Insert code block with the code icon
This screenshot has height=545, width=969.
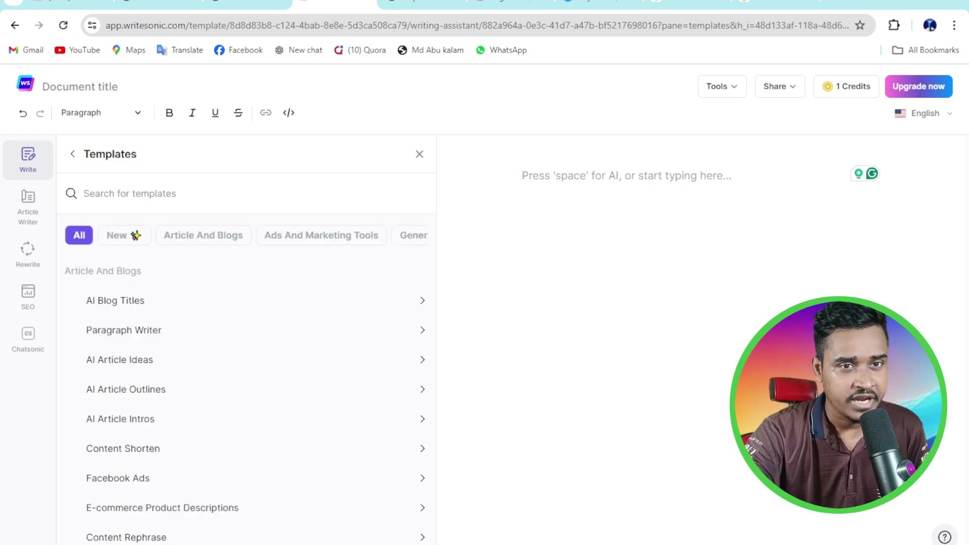click(x=289, y=113)
